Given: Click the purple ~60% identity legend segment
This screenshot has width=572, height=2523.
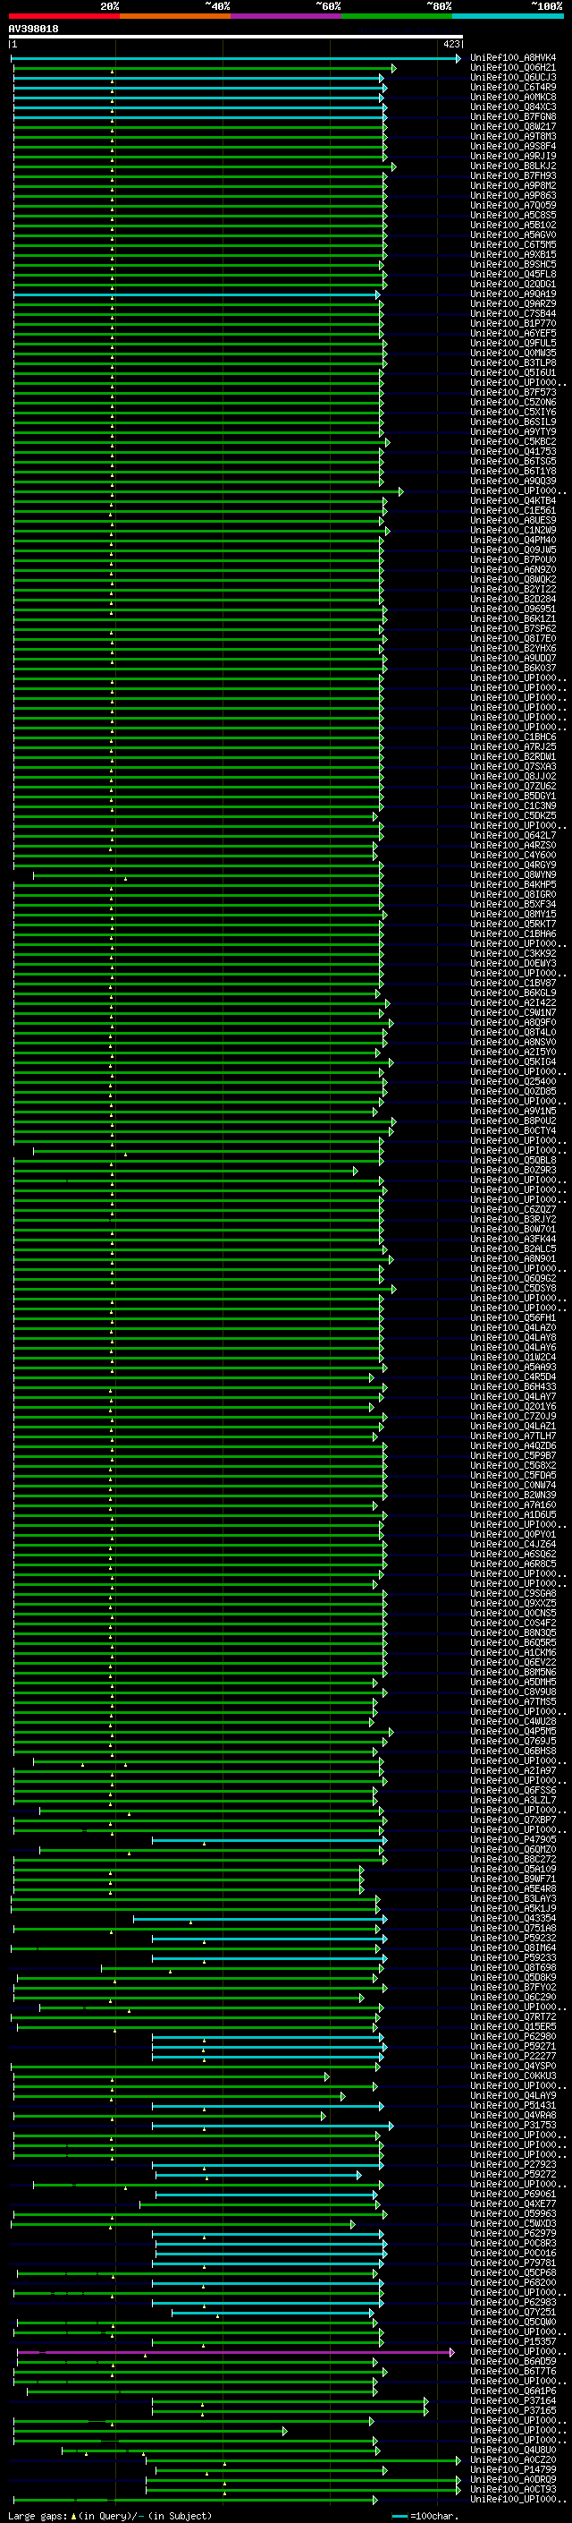Looking at the screenshot, I should click(x=287, y=16).
